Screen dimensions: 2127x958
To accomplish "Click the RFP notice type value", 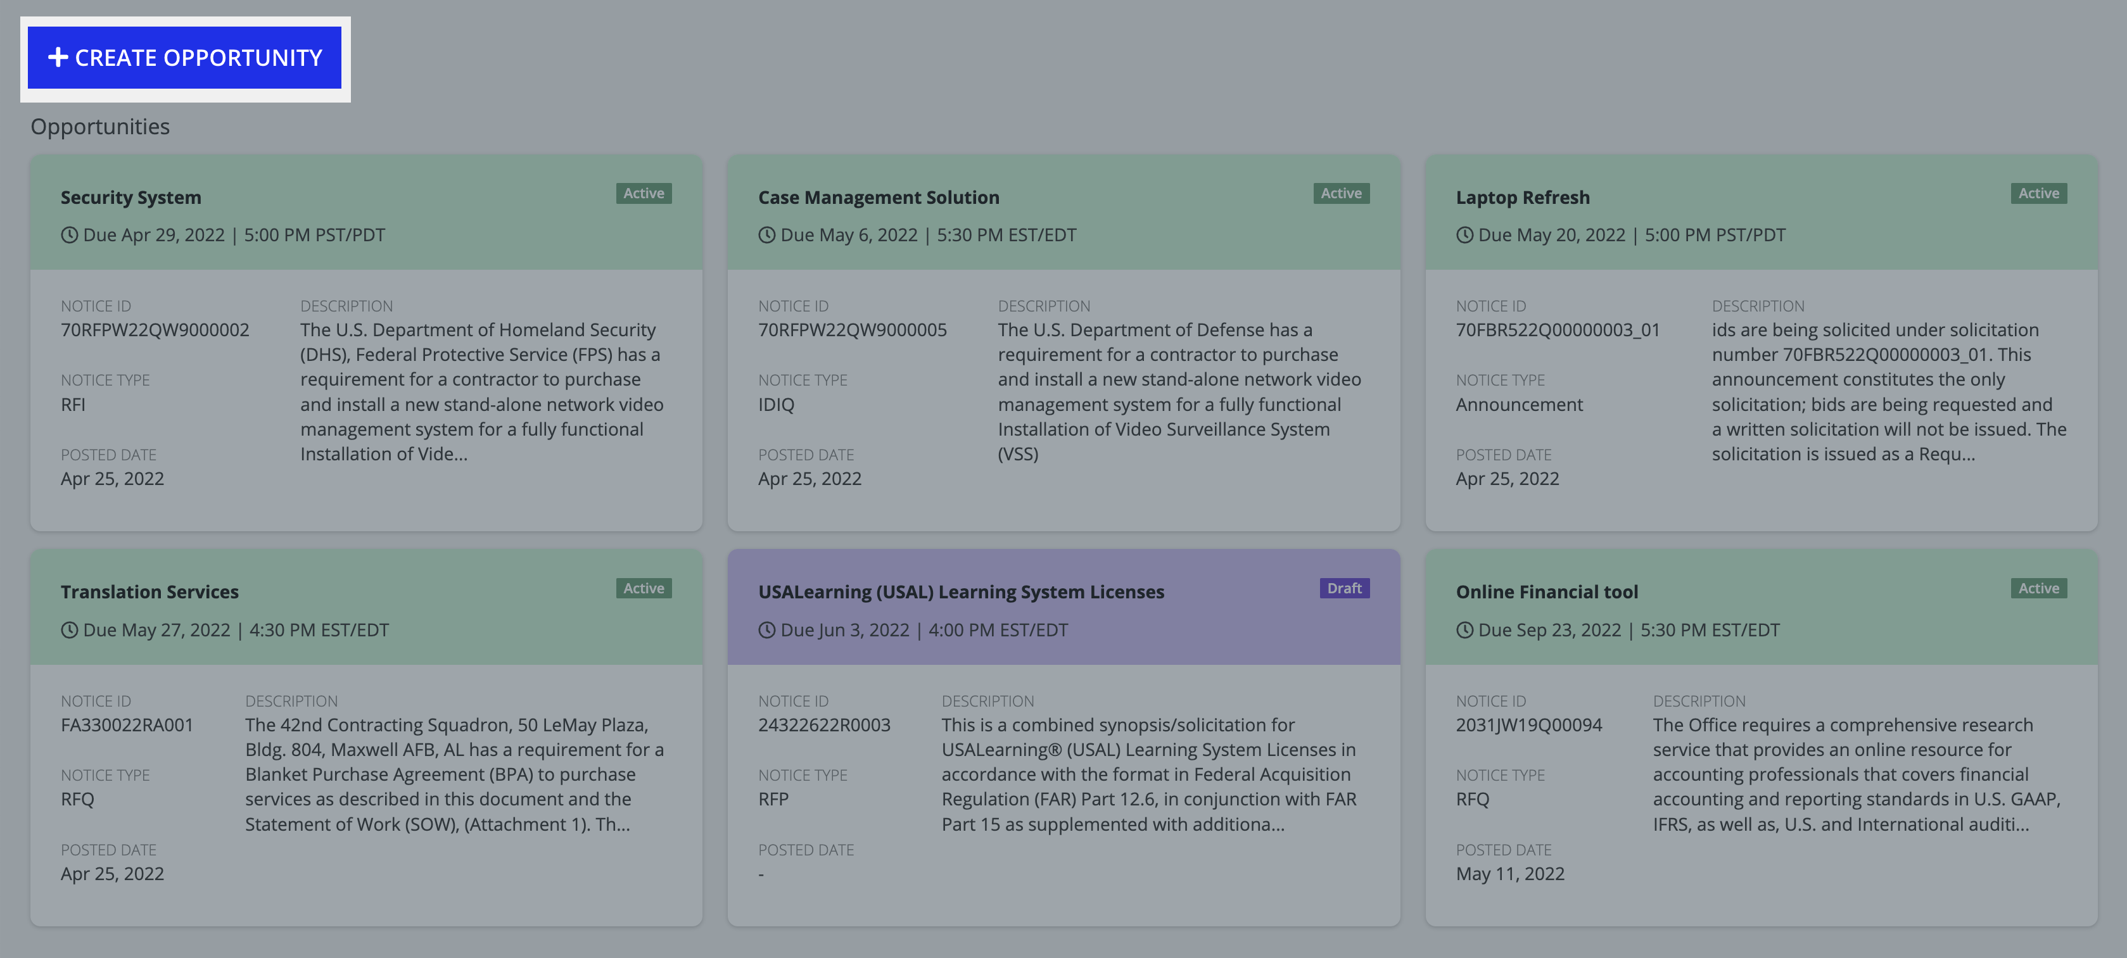I will [773, 800].
